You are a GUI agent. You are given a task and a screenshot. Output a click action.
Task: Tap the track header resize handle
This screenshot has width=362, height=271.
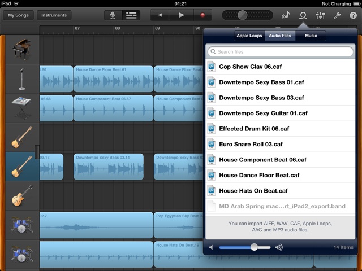click(37, 152)
